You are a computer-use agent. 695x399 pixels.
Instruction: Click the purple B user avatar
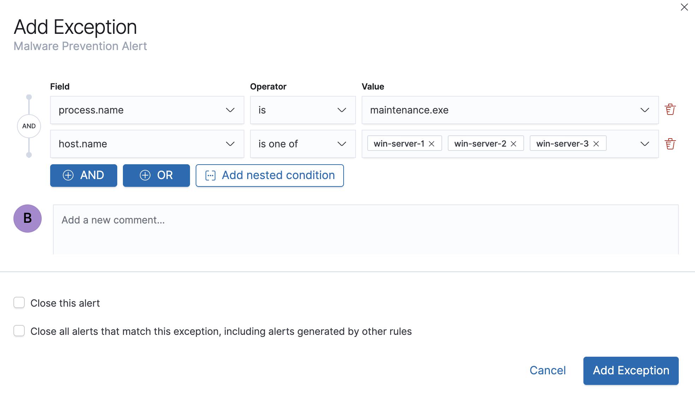(x=27, y=219)
